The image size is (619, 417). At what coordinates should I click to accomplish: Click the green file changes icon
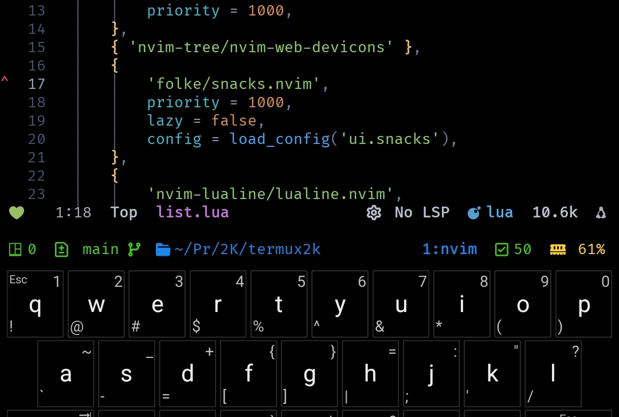coord(61,250)
